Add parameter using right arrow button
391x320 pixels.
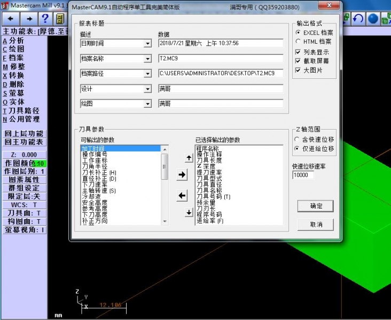pyautogui.click(x=182, y=174)
